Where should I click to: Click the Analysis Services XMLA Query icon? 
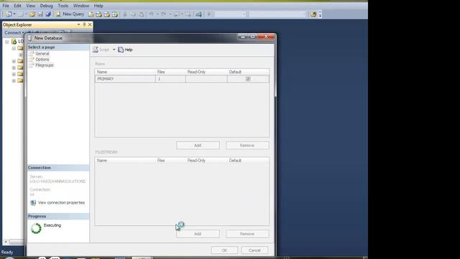point(115,14)
